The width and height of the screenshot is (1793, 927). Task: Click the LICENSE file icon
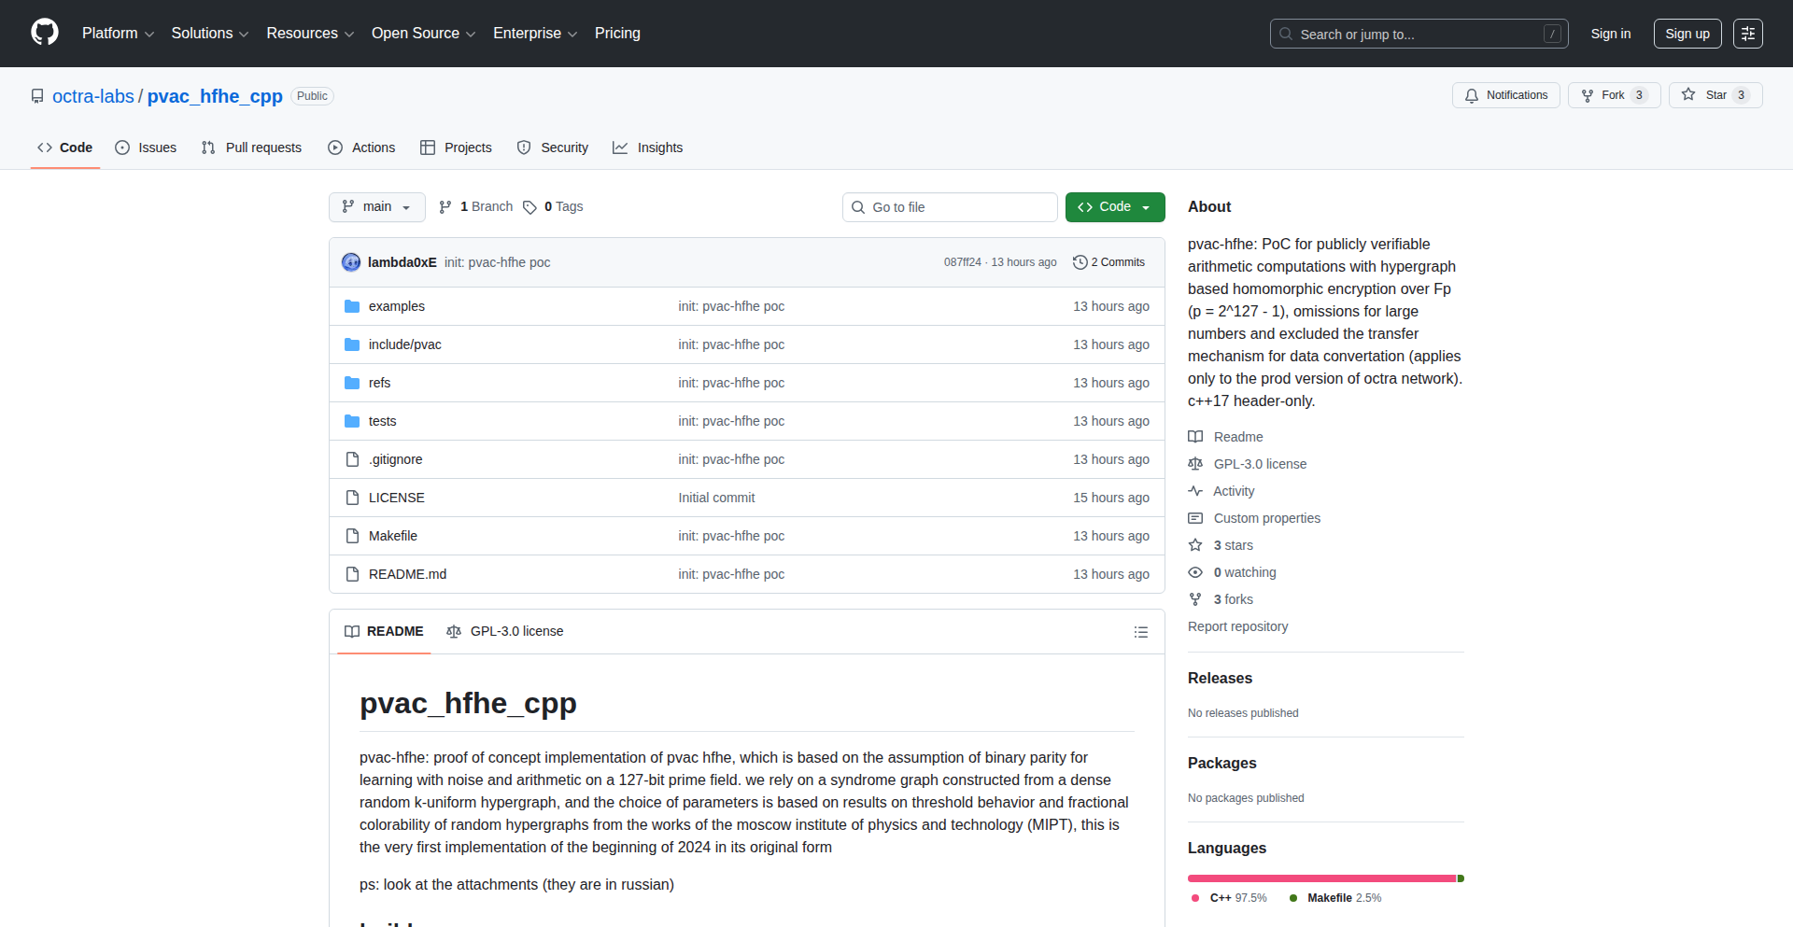coord(352,498)
